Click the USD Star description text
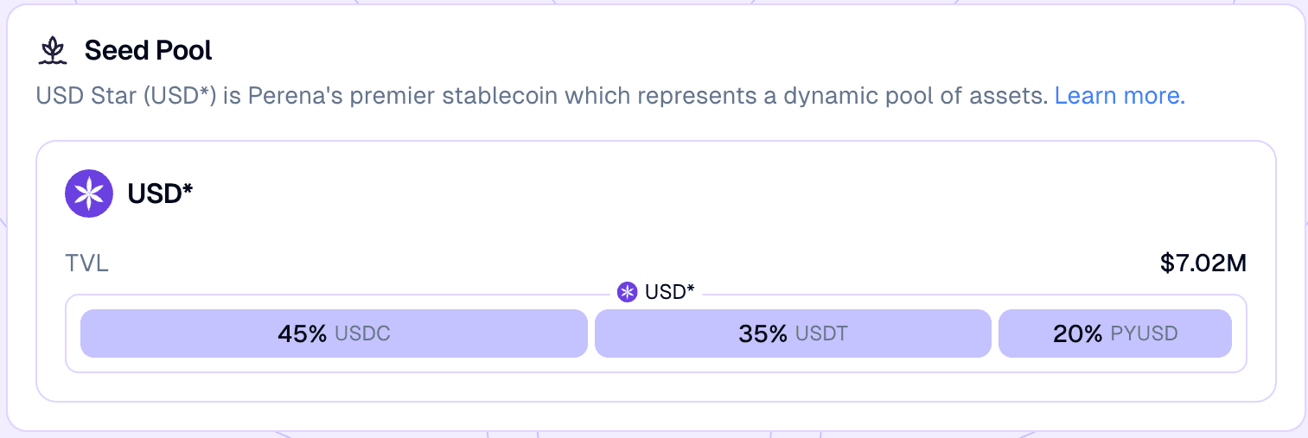This screenshot has width=1308, height=438. coord(543,95)
